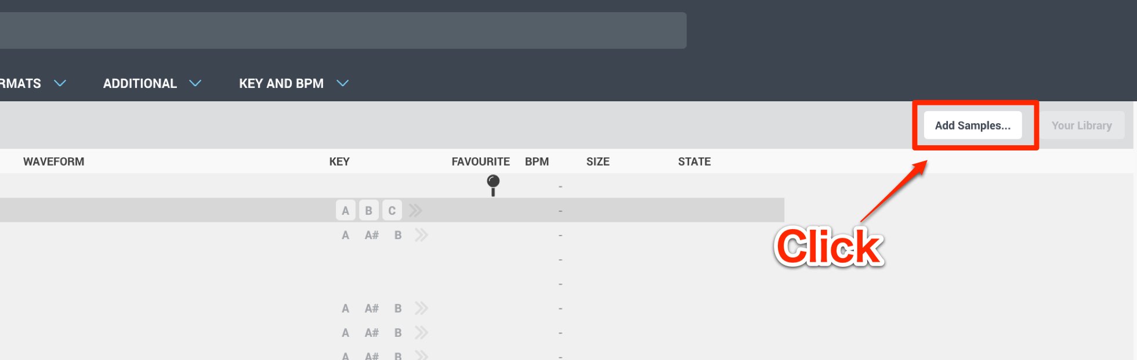Open the FORMATS filter chevron

click(60, 83)
